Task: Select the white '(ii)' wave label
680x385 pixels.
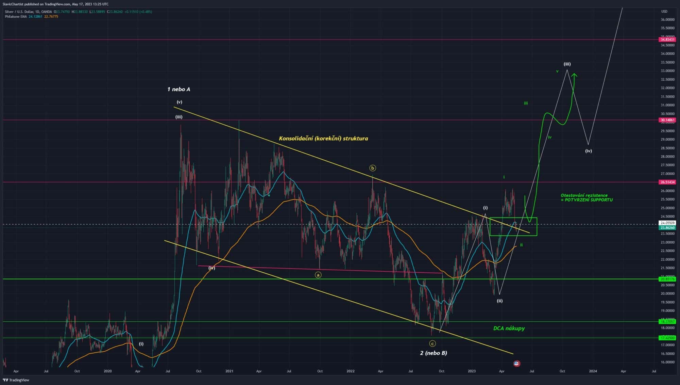Action: (x=499, y=301)
